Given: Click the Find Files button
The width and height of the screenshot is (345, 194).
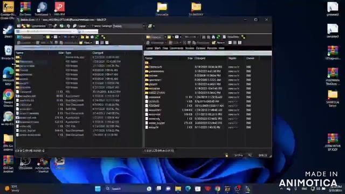Looking at the screenshot, I should [231, 37].
